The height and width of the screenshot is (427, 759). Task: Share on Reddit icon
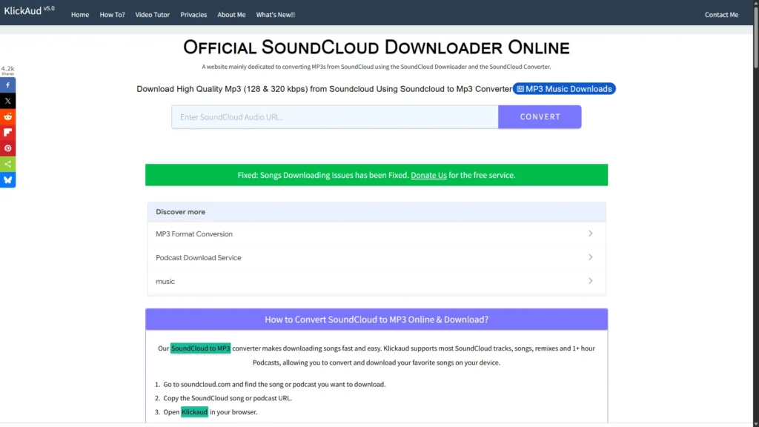point(7,116)
